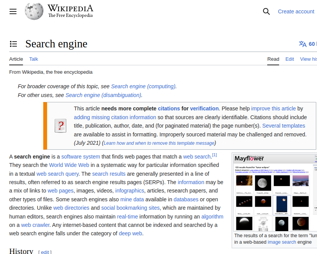317x254 pixels.
Task: Follow the real-time link
Action: pyautogui.click(x=127, y=217)
